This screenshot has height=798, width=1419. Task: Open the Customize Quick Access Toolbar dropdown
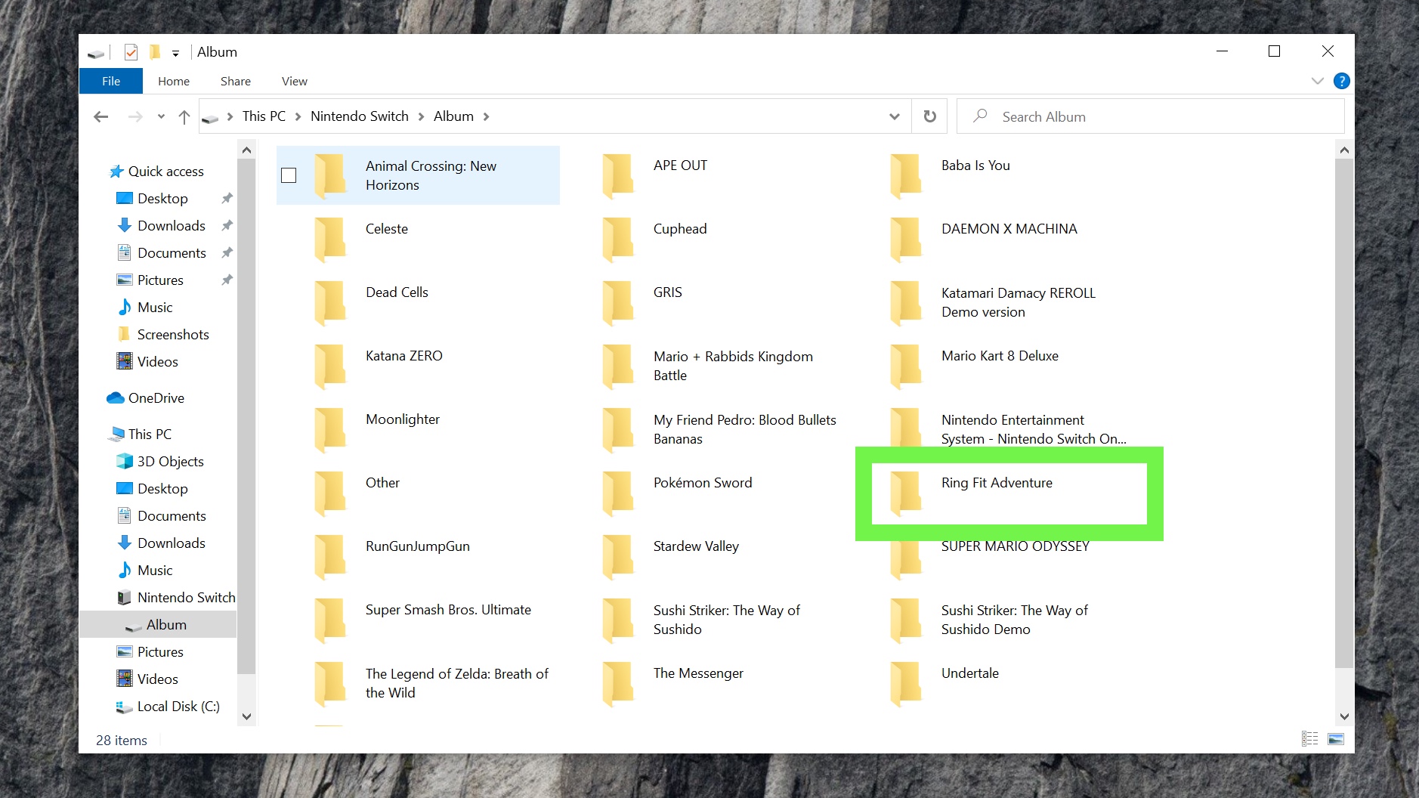pos(175,53)
